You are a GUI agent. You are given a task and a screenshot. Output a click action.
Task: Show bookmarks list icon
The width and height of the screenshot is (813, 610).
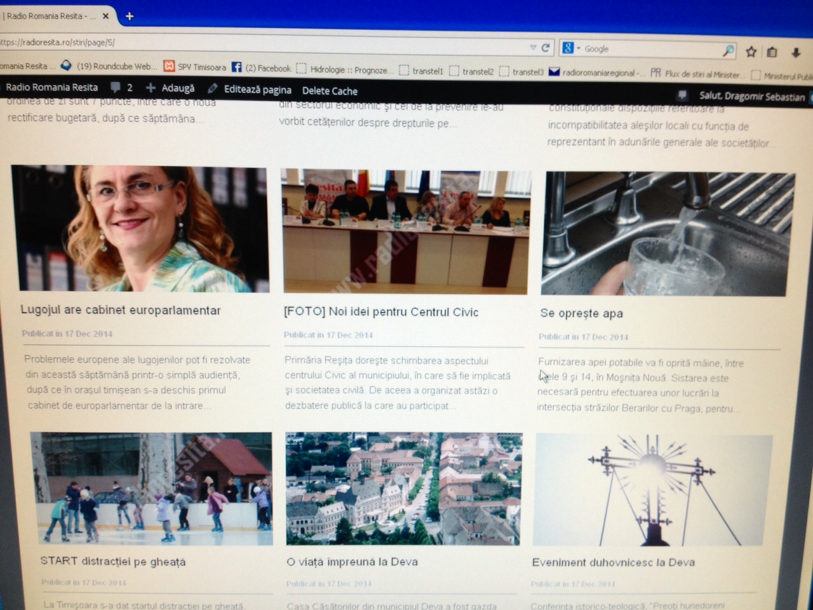point(772,52)
